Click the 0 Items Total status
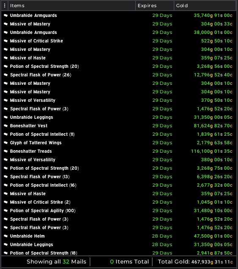This screenshot has height=269, width=238. (x=130, y=262)
